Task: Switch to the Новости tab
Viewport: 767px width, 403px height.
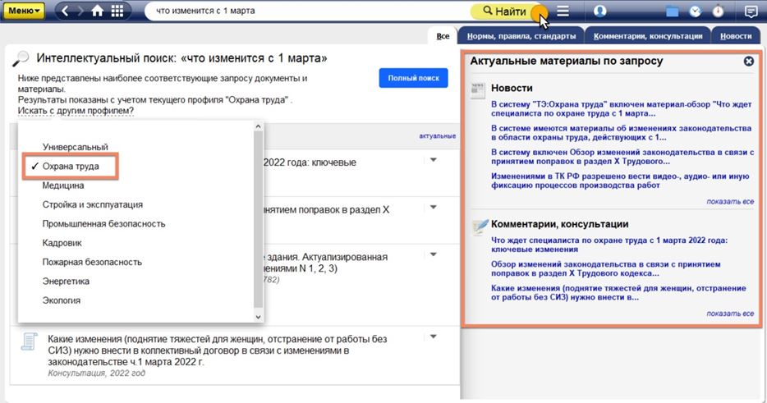Action: [736, 36]
